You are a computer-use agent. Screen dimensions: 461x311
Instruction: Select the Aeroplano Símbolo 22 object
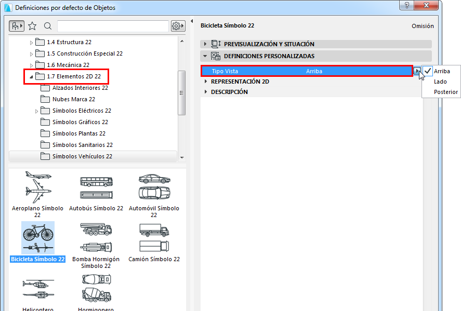[37, 194]
